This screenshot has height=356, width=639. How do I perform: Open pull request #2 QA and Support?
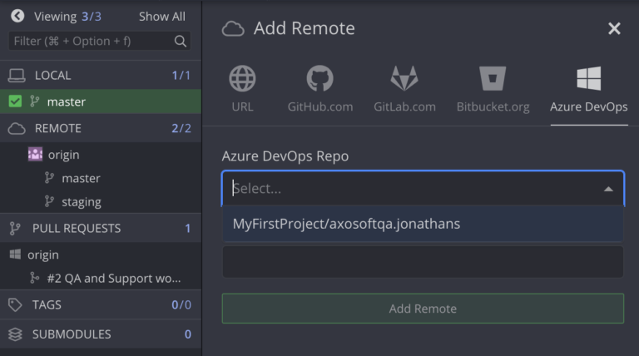(x=113, y=278)
